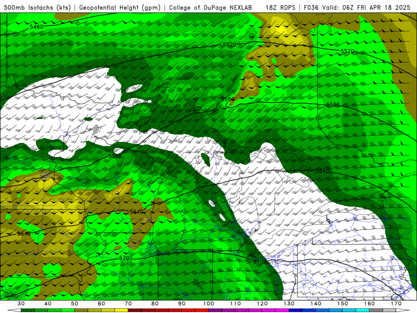Image resolution: width=417 pixels, height=313 pixels.
Task: Click the dark gray swatch in the color bar
Action: (x=376, y=310)
